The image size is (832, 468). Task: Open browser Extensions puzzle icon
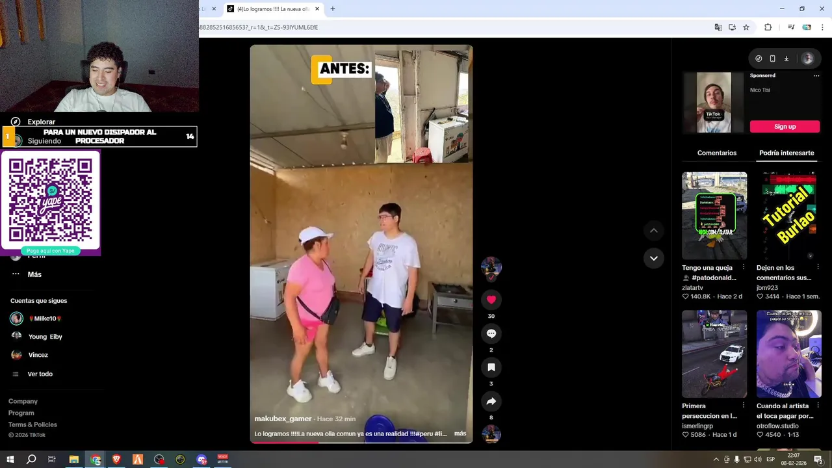(768, 27)
